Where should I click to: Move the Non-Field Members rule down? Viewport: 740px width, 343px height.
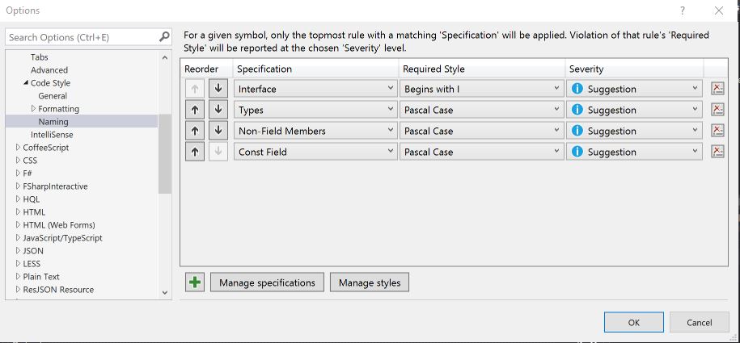pos(218,131)
